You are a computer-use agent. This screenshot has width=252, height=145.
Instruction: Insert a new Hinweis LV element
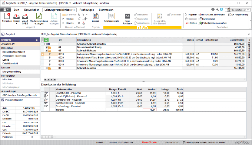click(68, 23)
